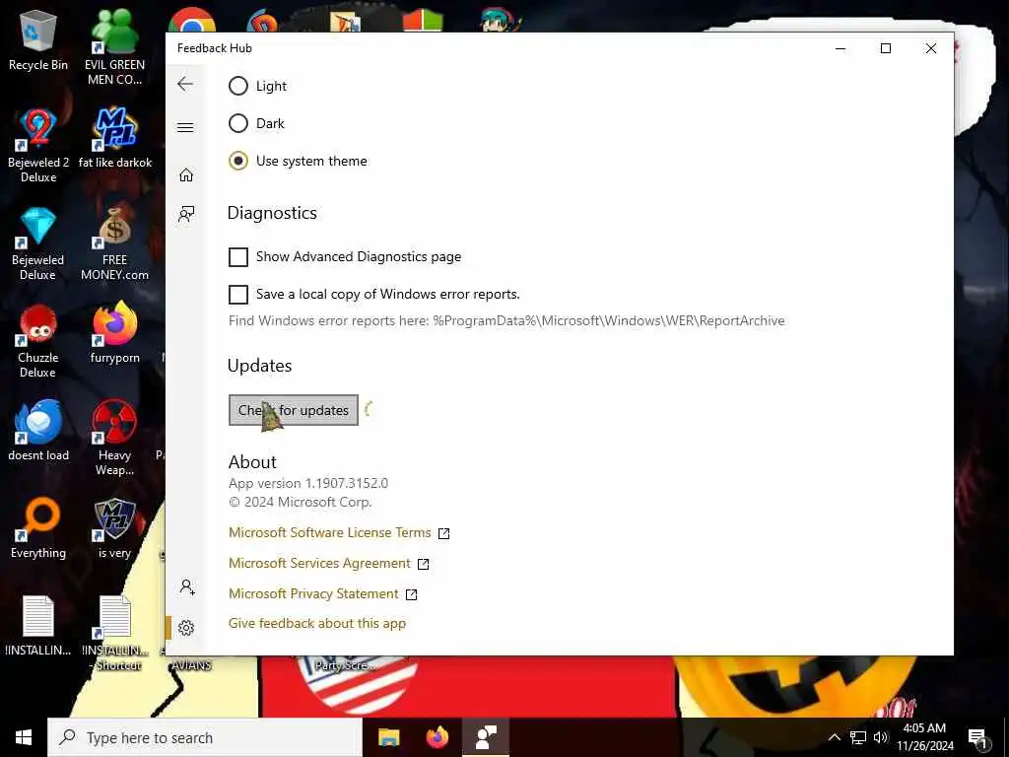The width and height of the screenshot is (1009, 757).
Task: Click Feedback Hub taskbar button
Action: (x=486, y=737)
